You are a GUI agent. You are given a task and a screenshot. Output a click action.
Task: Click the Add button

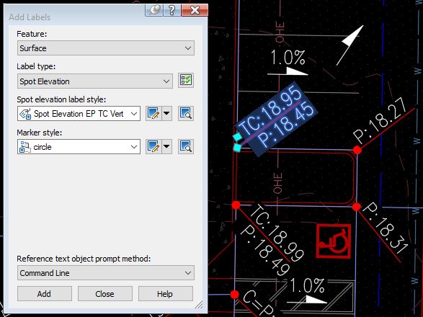pos(45,293)
